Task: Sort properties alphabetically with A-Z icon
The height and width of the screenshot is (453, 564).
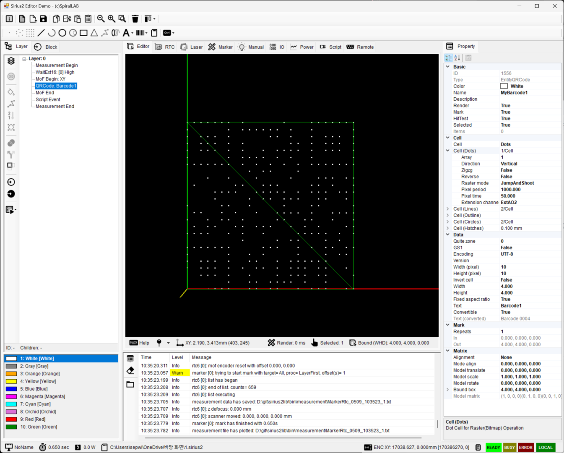Action: pyautogui.click(x=457, y=58)
